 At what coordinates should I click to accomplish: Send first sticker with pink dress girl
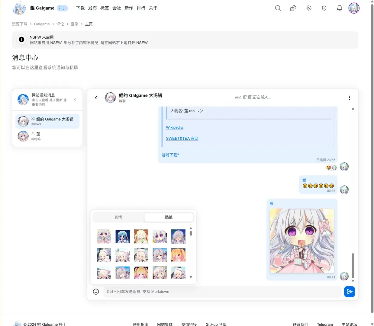pos(104,236)
